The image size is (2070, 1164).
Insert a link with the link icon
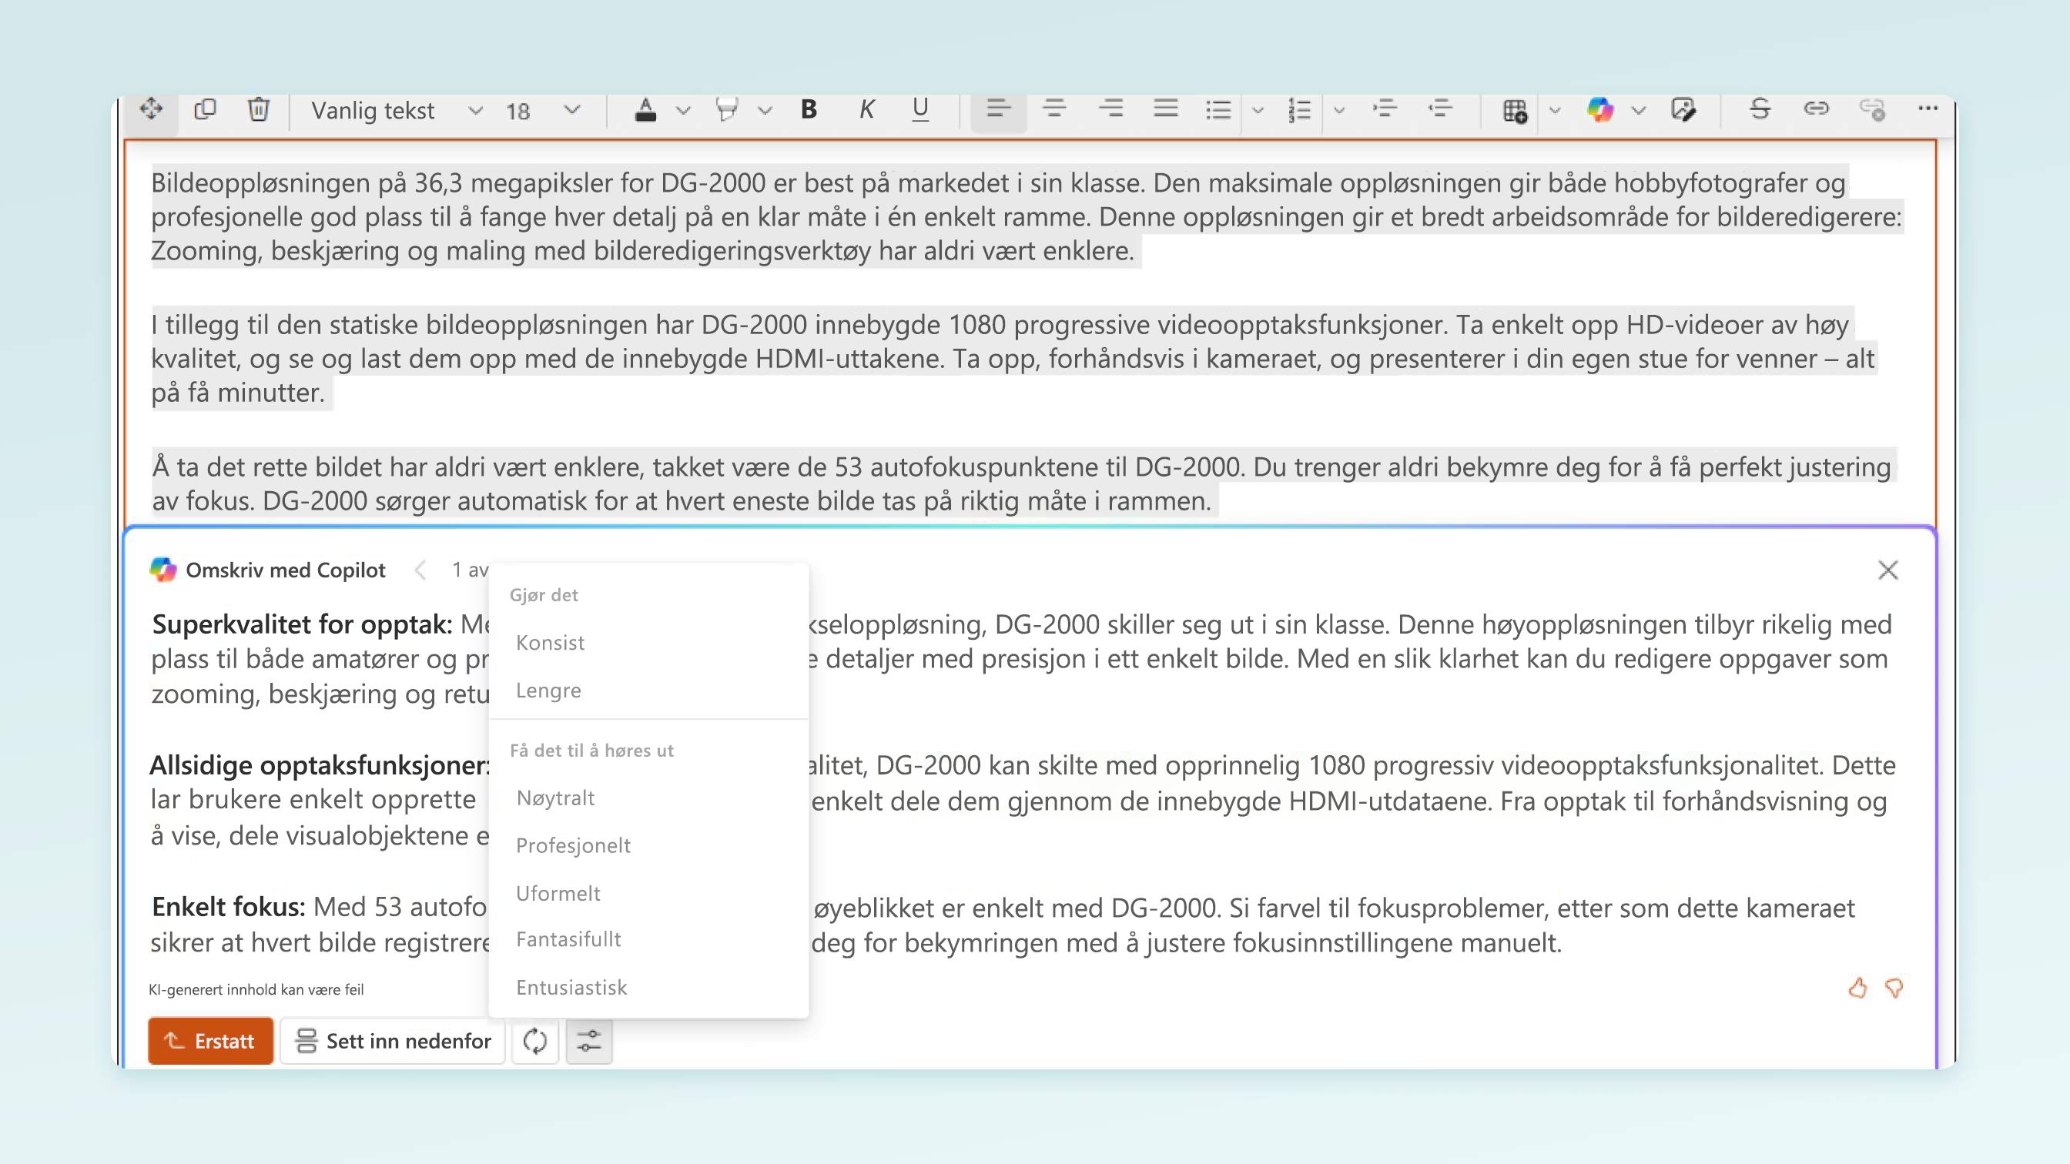[1816, 108]
